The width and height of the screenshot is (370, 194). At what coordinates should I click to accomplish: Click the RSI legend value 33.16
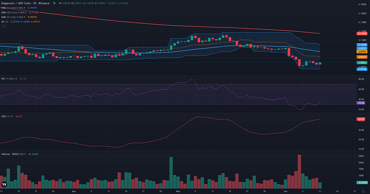pyautogui.click(x=23, y=79)
